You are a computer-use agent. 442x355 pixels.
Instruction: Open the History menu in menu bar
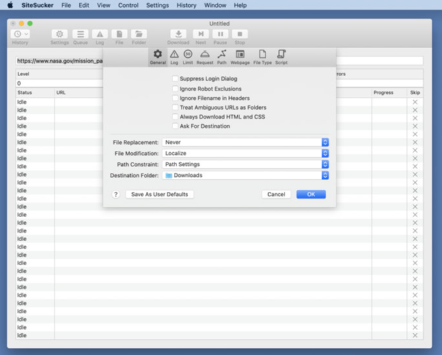186,5
